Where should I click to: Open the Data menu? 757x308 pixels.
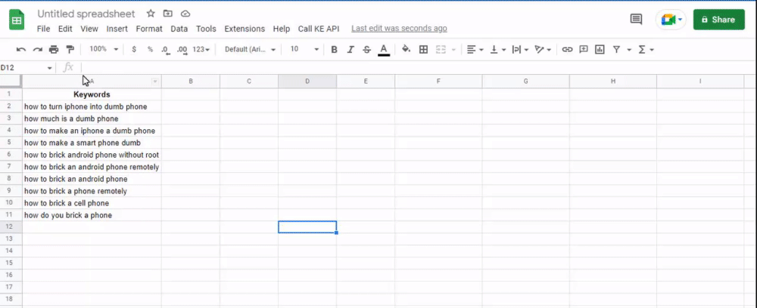[179, 29]
